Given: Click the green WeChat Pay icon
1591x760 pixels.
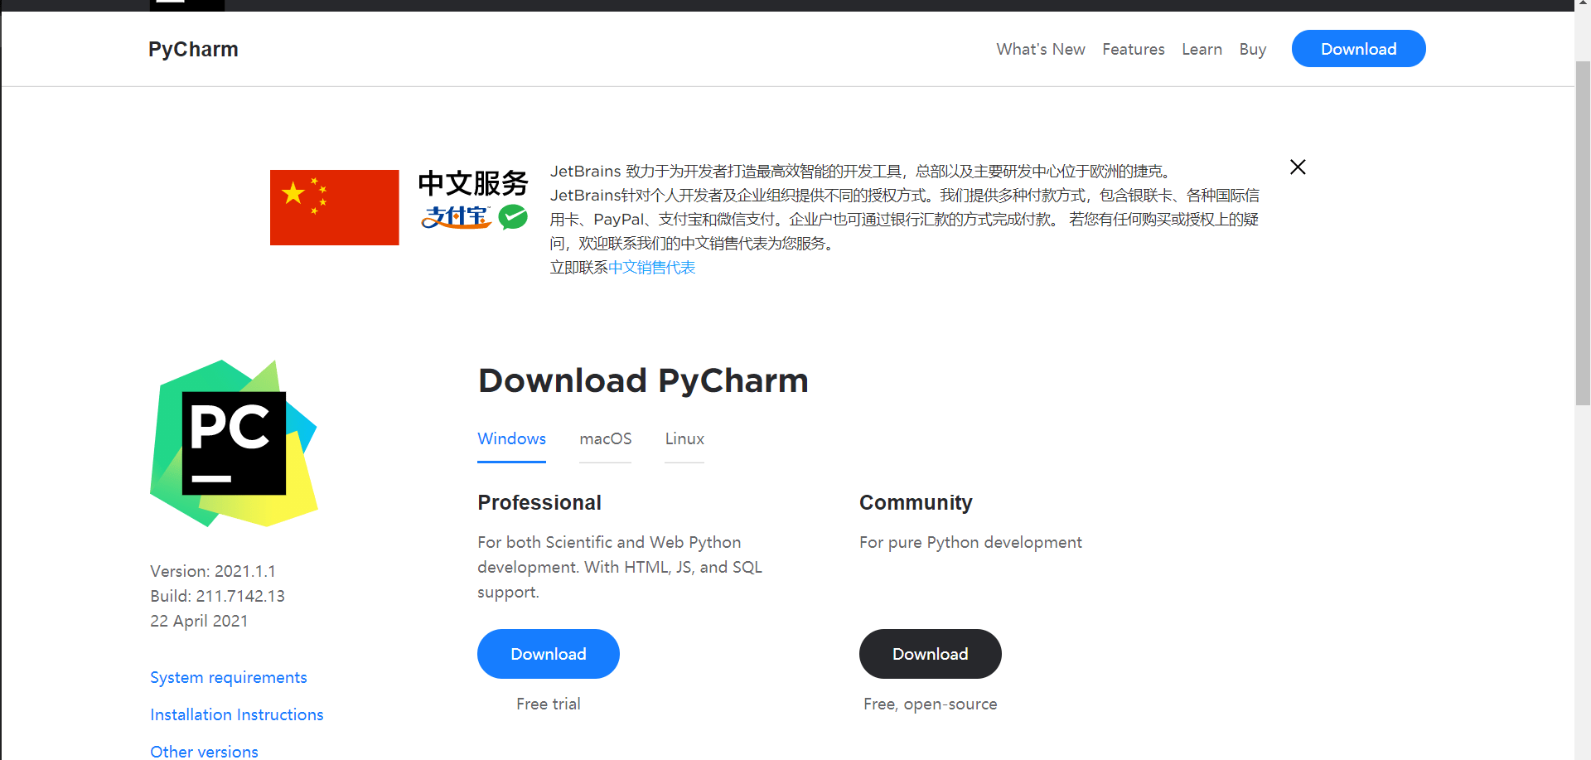Looking at the screenshot, I should tap(513, 217).
